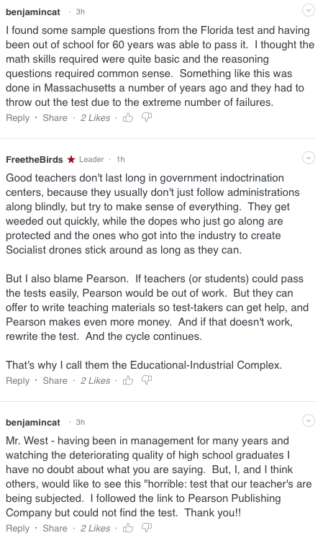This screenshot has height=548, width=328.
Task: Like benjamincat's Florida test comment with thumbs up
Action: point(128,118)
